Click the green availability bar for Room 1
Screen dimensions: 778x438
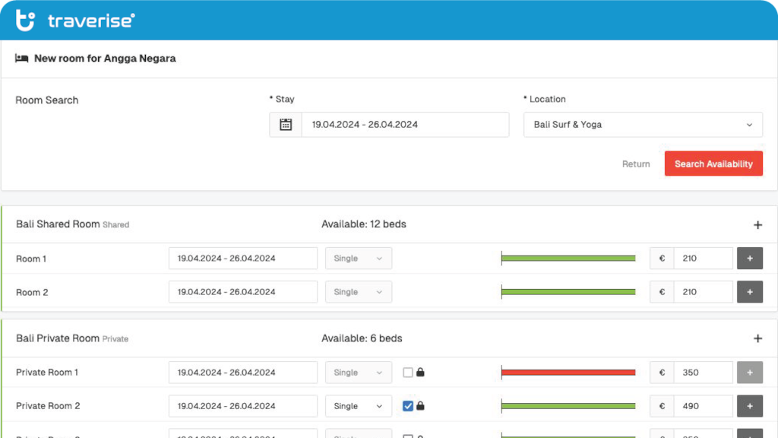click(568, 259)
